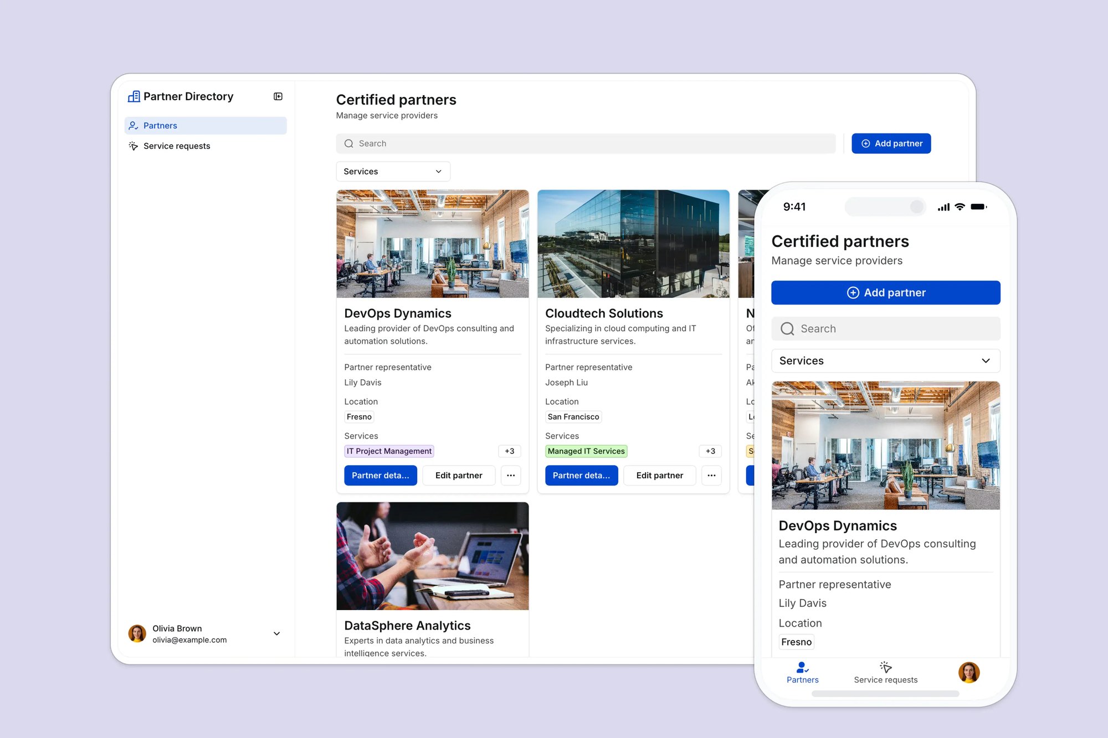
Task: Tap the profile avatar in mobile bottom bar
Action: [969, 672]
